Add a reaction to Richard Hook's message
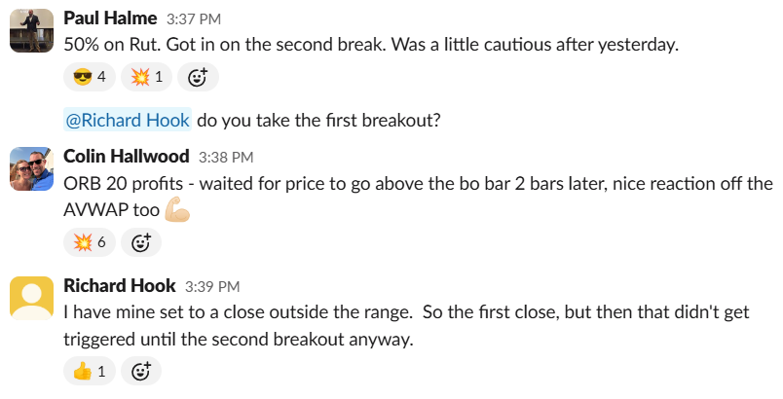The height and width of the screenshot is (399, 783). (141, 371)
